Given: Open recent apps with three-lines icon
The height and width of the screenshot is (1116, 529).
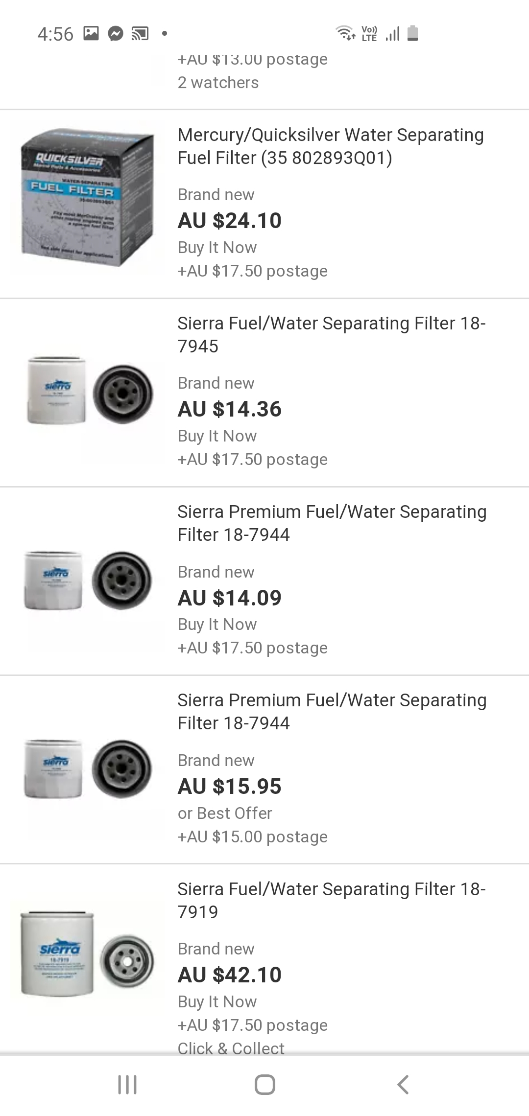Looking at the screenshot, I should point(127,1085).
